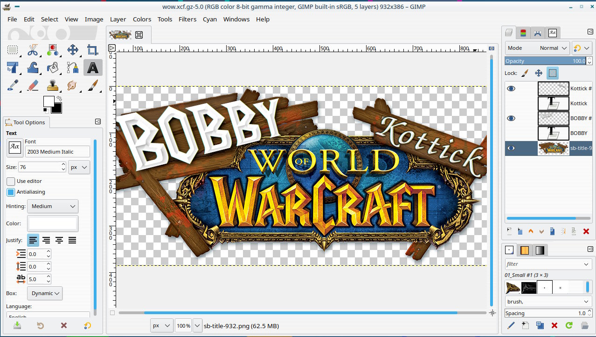Delete the layer with red X icon
596x337 pixels.
pos(586,231)
